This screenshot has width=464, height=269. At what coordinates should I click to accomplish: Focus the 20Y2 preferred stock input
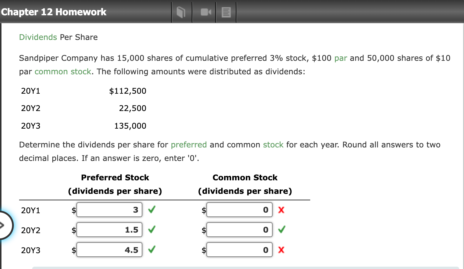point(109,230)
